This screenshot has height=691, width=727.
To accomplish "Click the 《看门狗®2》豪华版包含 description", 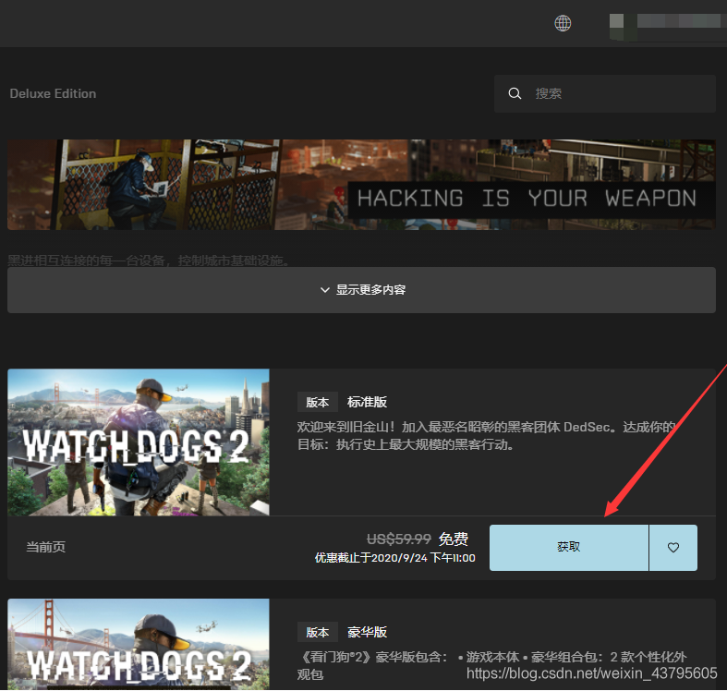I will coord(491,665).
